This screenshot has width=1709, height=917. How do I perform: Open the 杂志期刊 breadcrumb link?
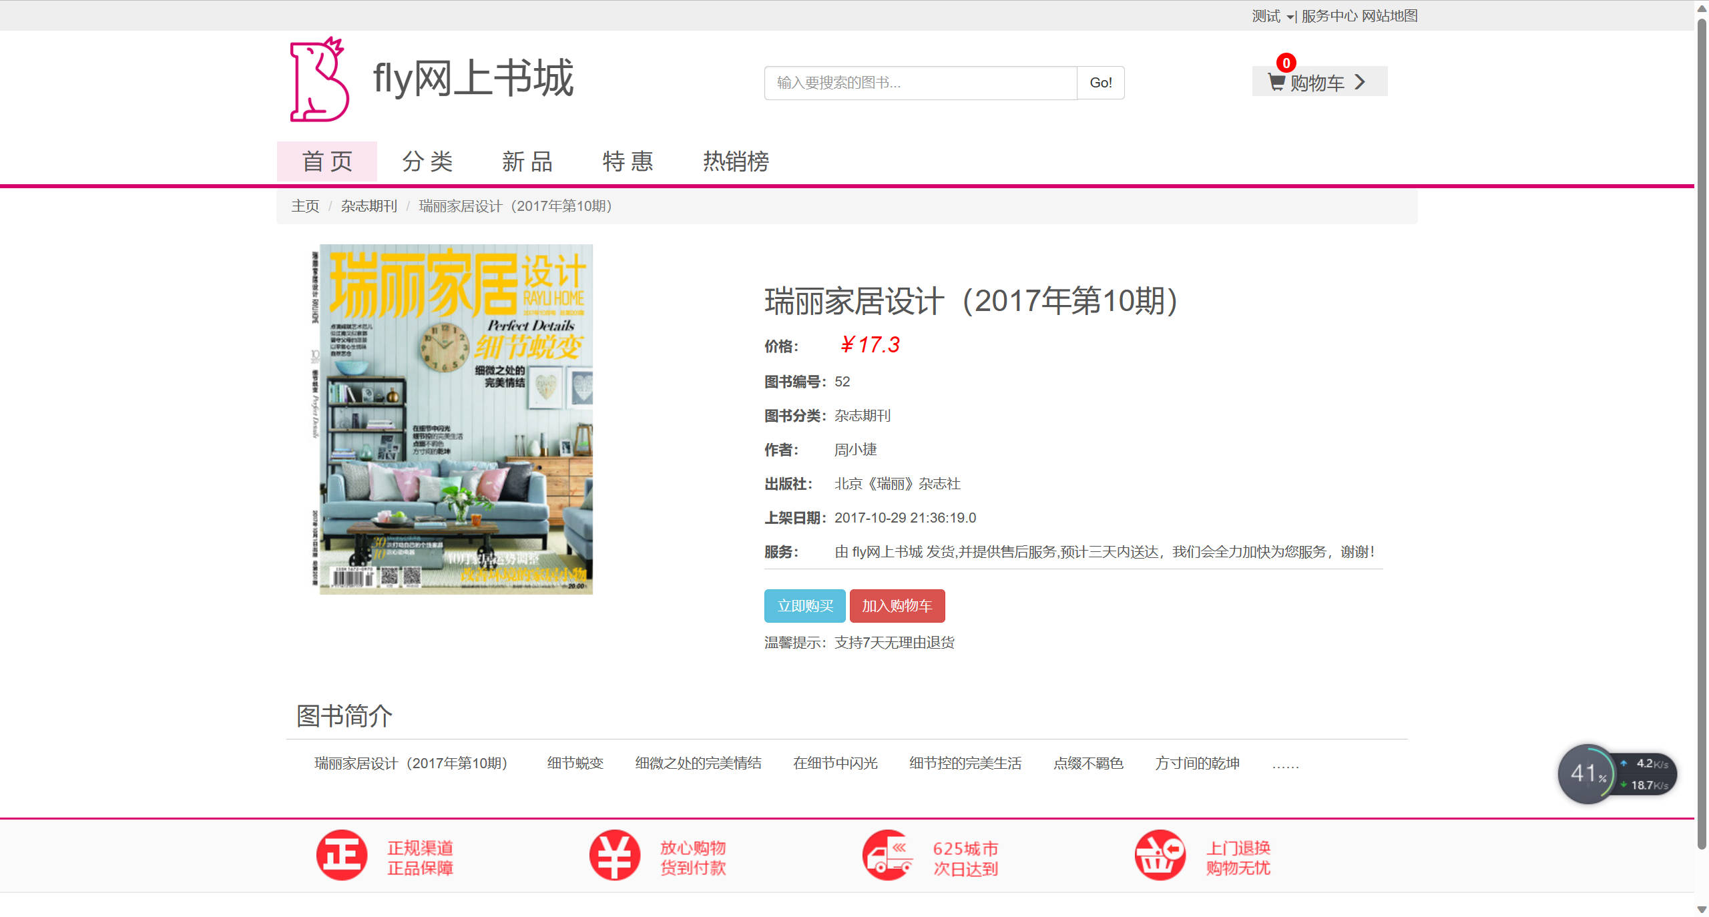(x=369, y=206)
